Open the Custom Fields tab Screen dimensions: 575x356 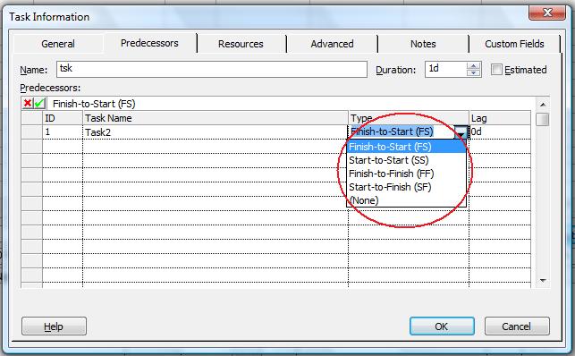click(514, 44)
